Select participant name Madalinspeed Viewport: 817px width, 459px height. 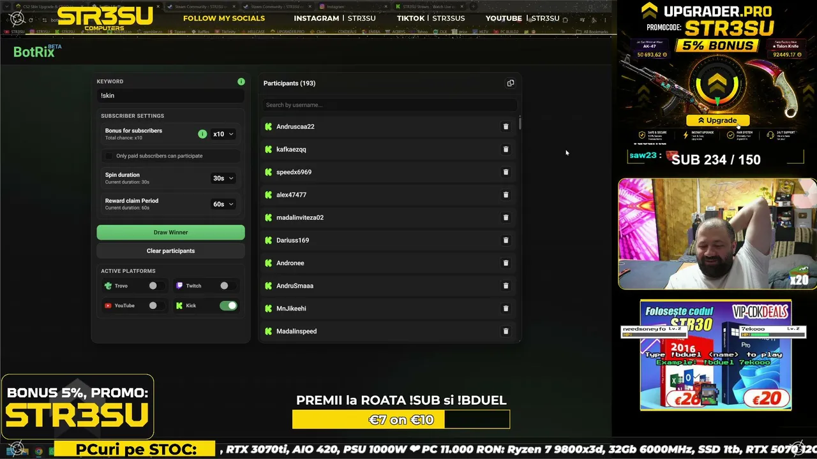[x=296, y=331]
